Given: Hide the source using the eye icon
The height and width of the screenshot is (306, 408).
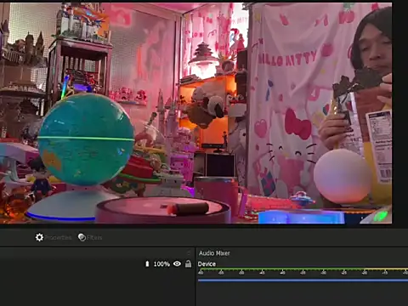Looking at the screenshot, I should [177, 263].
